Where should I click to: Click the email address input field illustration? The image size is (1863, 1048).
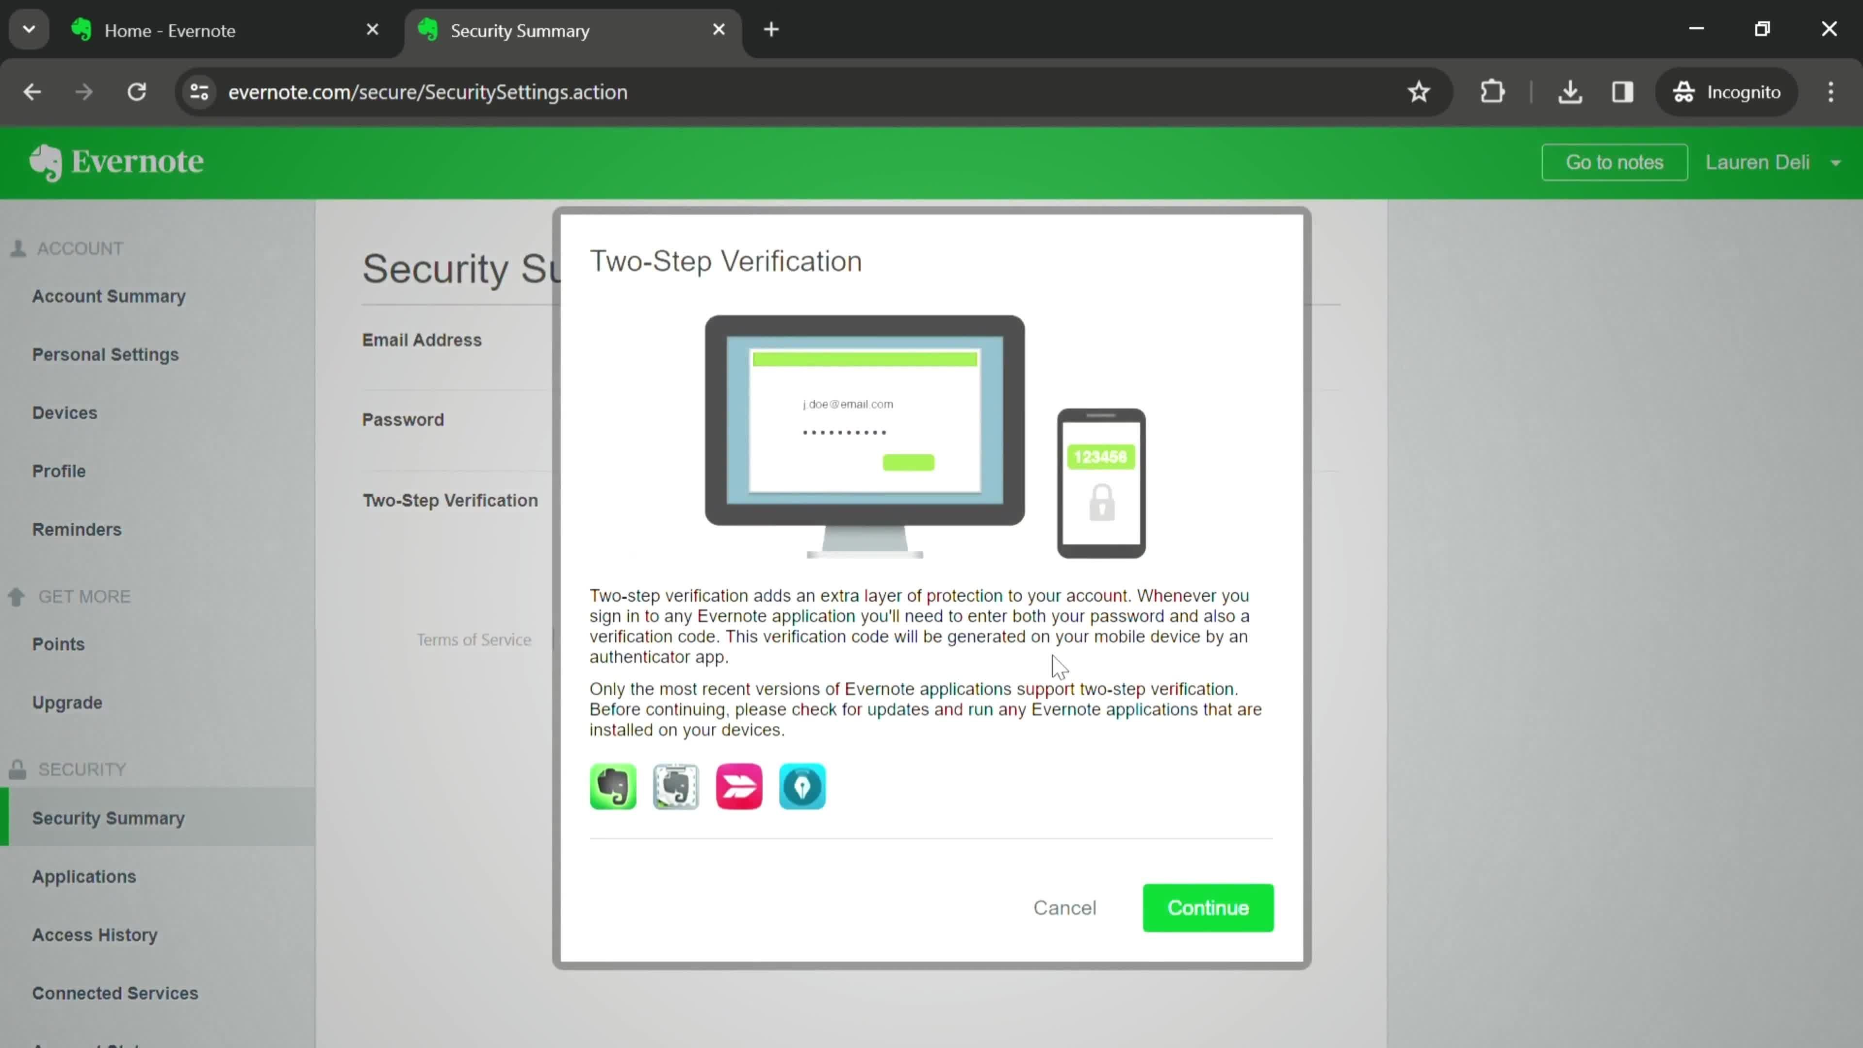tap(850, 403)
